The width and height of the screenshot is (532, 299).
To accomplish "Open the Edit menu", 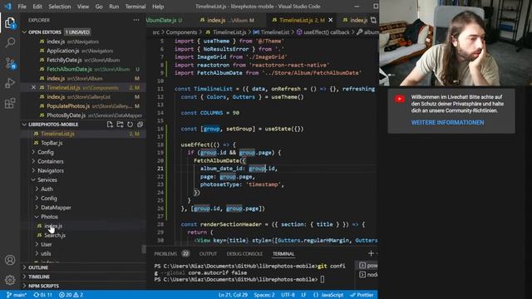I will 37,6.
